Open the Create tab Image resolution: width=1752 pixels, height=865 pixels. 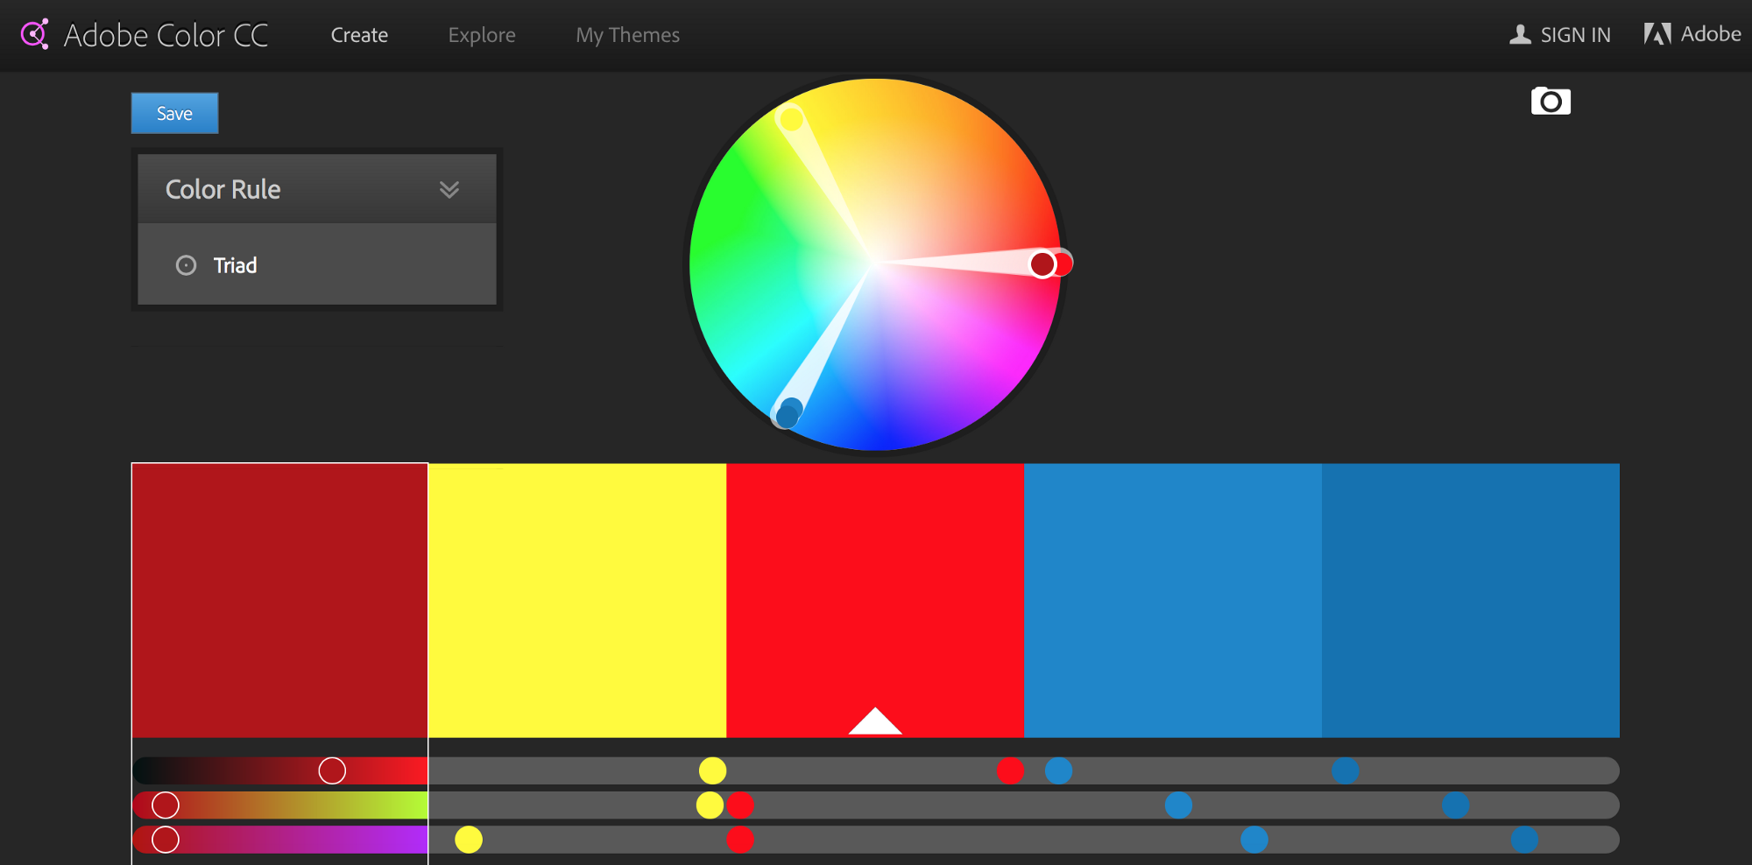pos(359,35)
